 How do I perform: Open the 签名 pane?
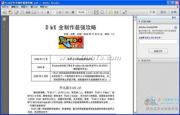[x=163, y=12]
